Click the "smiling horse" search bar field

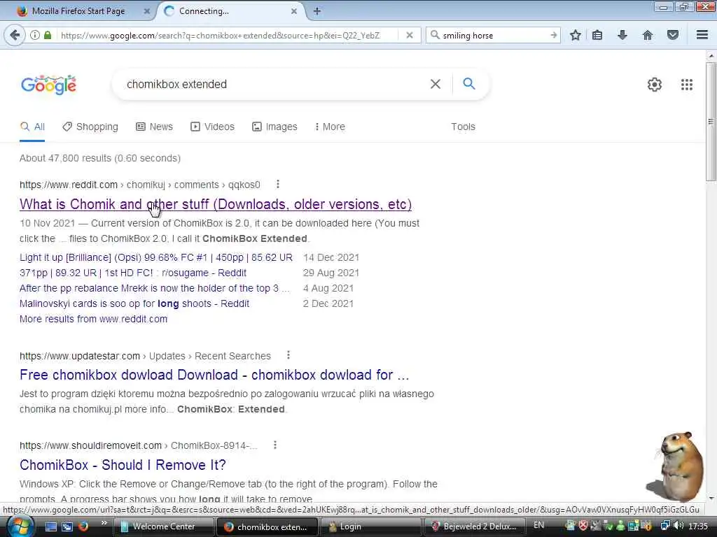(494, 35)
